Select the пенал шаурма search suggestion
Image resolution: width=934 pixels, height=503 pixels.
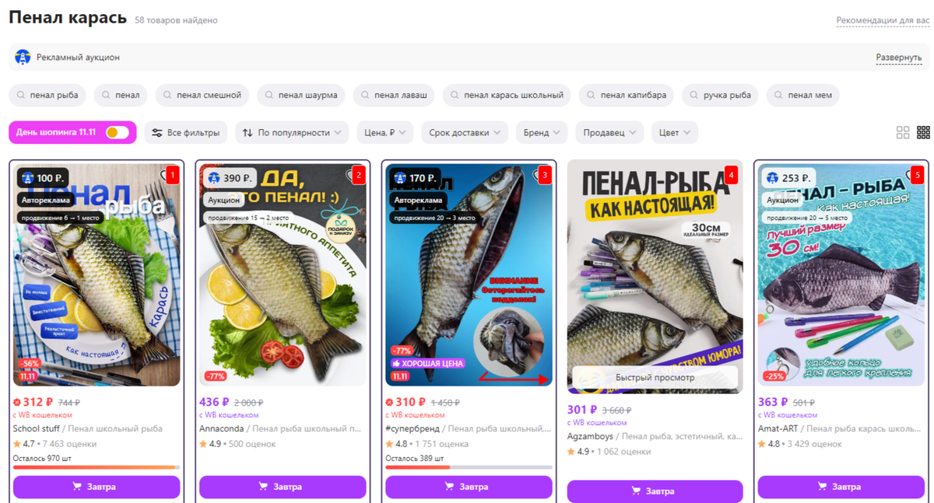pyautogui.click(x=301, y=96)
